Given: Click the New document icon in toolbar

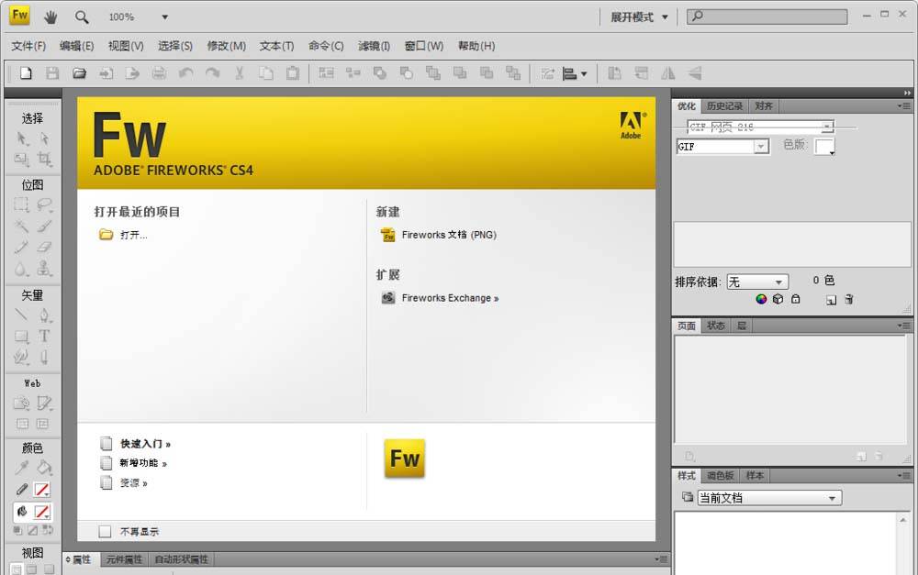Looking at the screenshot, I should (x=26, y=73).
